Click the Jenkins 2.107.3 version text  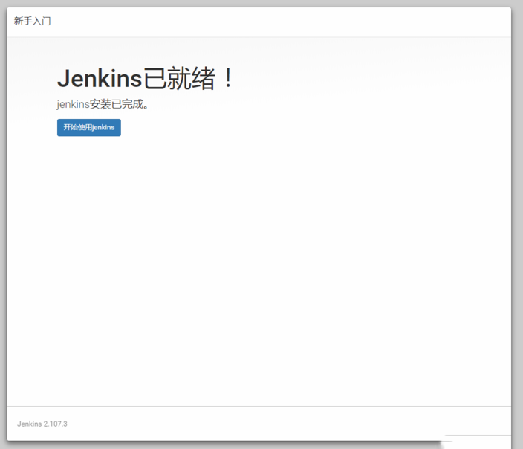[42, 424]
